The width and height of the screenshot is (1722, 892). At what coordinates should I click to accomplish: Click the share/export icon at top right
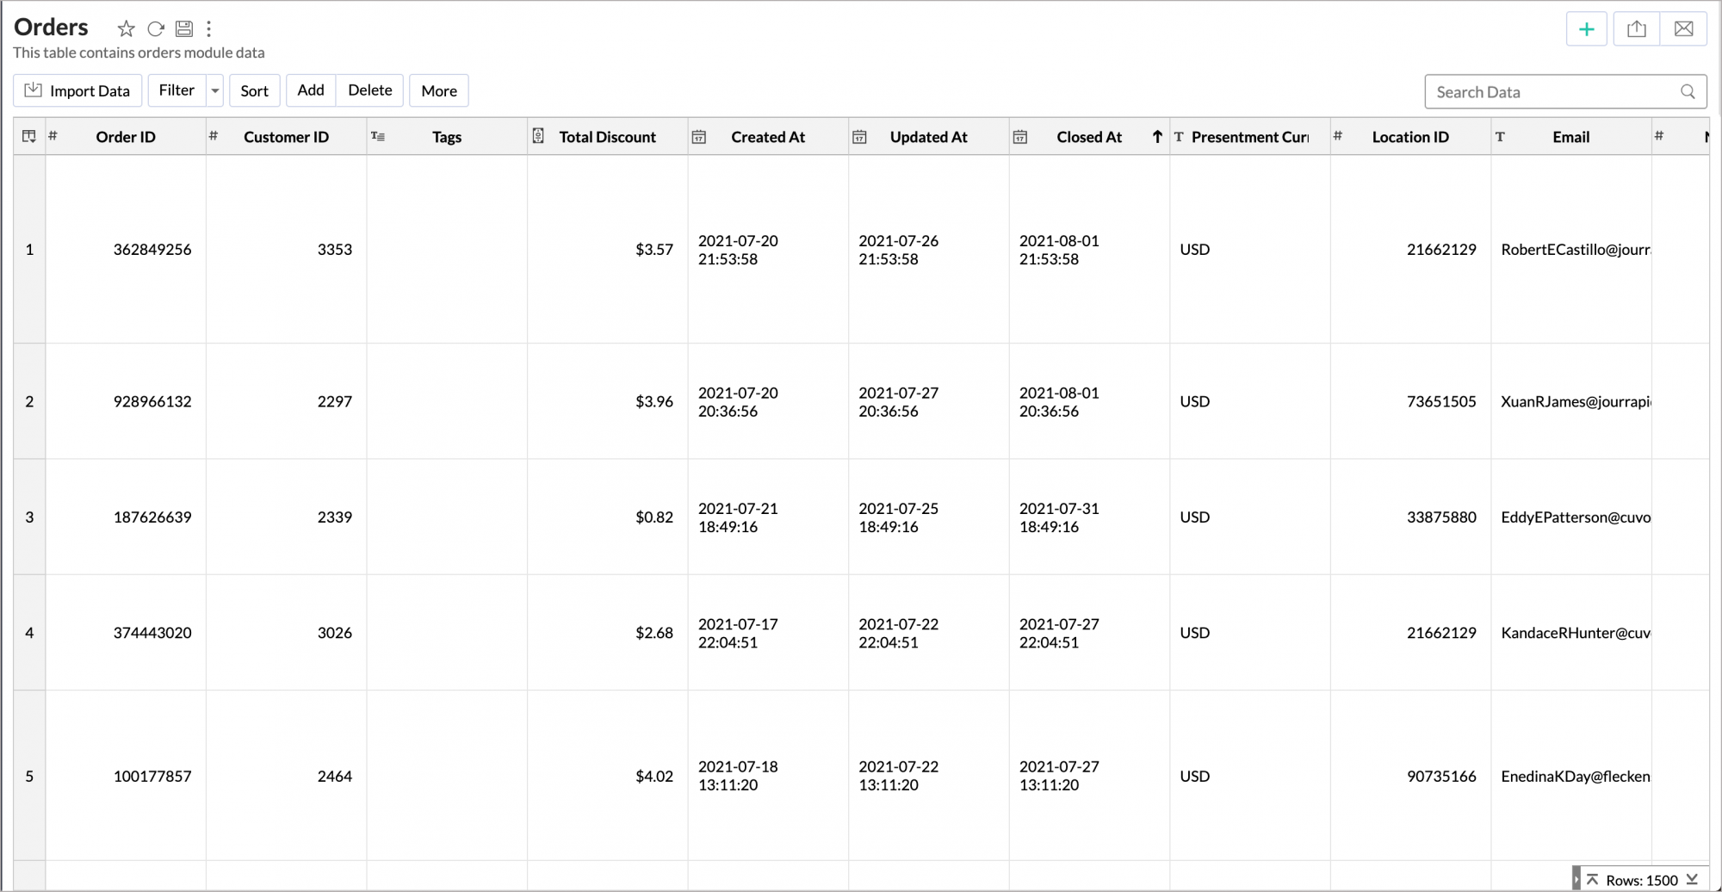click(x=1636, y=29)
